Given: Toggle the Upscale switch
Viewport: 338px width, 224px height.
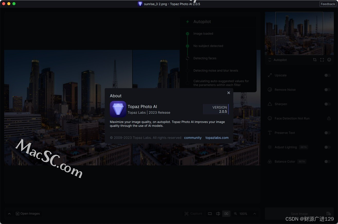Looking at the screenshot, I should point(327,75).
